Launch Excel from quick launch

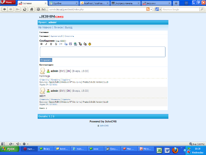(159, 150)
